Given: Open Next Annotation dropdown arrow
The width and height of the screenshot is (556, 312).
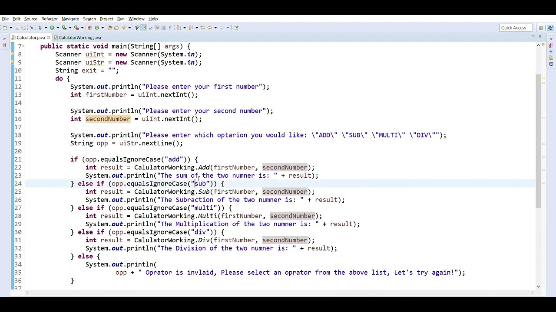Looking at the screenshot, I should (x=184, y=28).
